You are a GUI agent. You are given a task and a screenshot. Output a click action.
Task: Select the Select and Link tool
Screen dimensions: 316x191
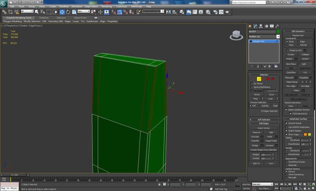4,12
